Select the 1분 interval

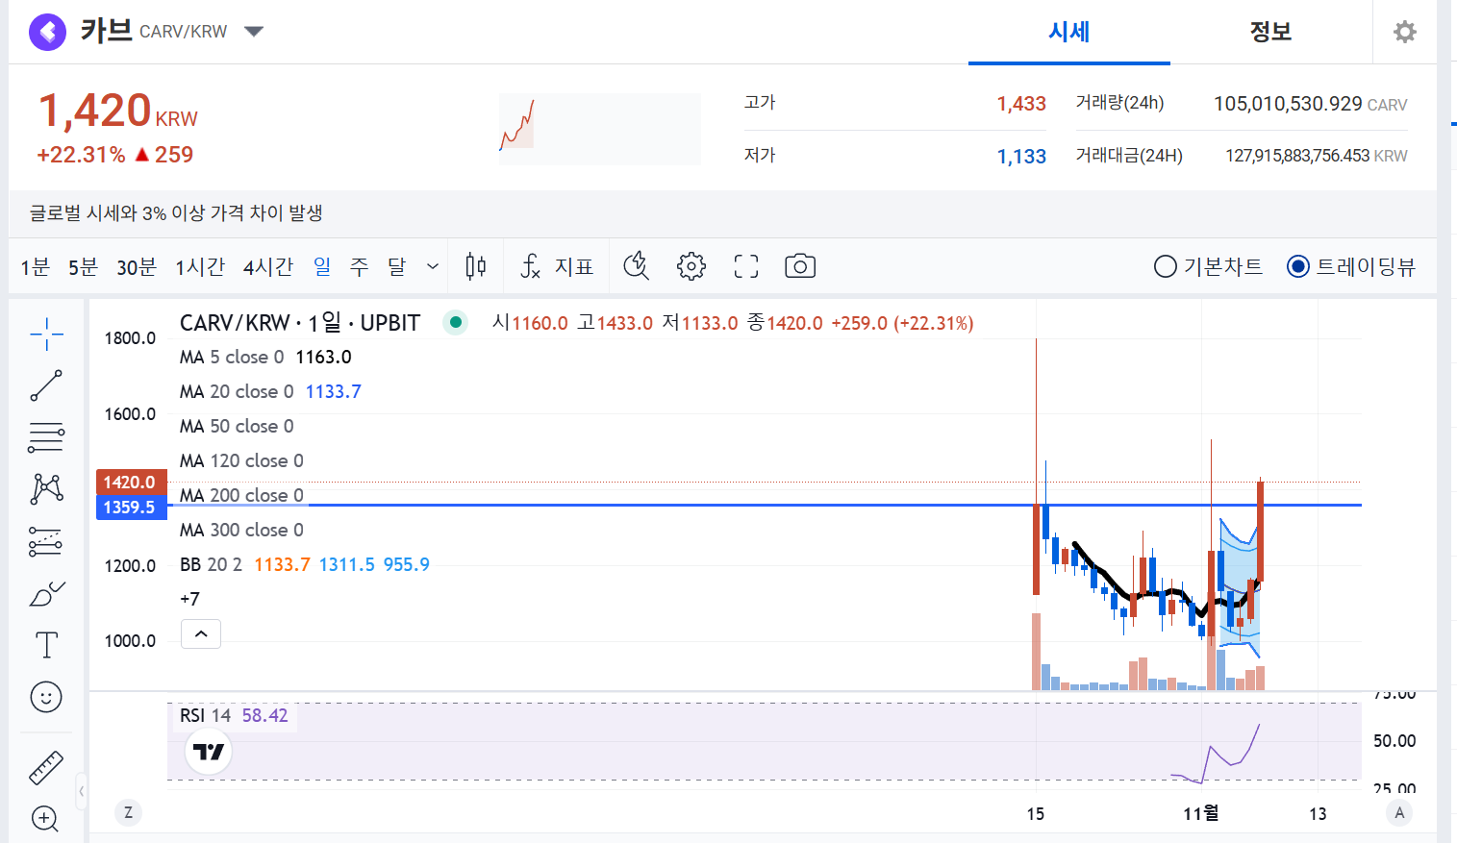36,266
